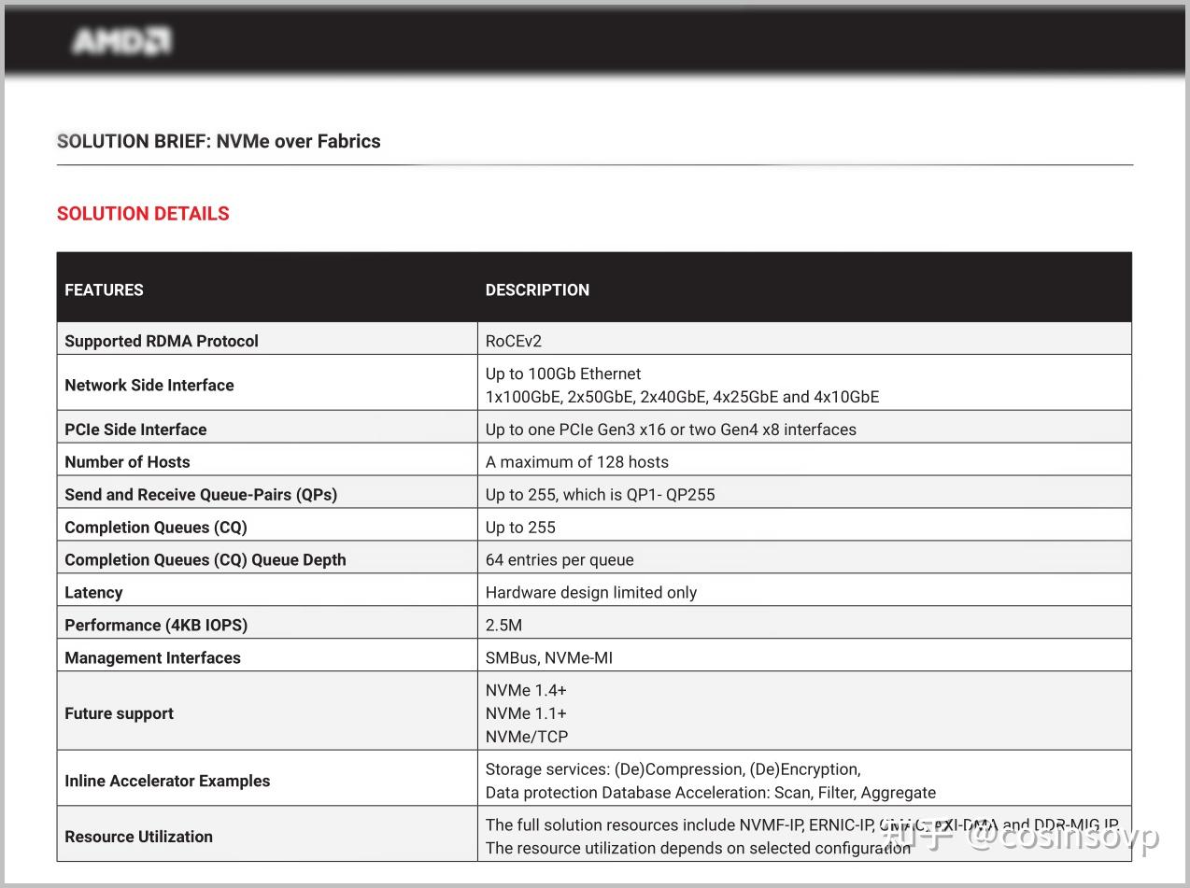The image size is (1190, 888).
Task: Expand the Network Side Interface row
Action: (149, 385)
